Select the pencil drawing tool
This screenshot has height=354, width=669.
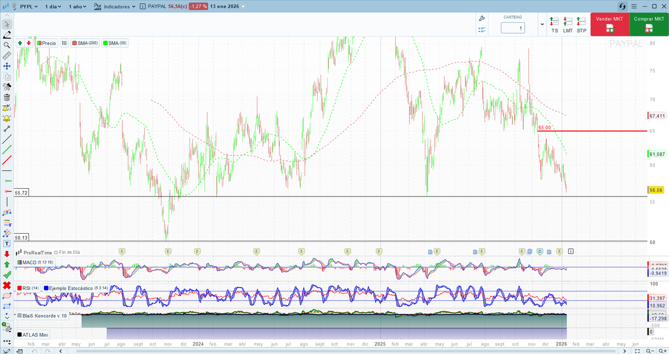(7, 35)
